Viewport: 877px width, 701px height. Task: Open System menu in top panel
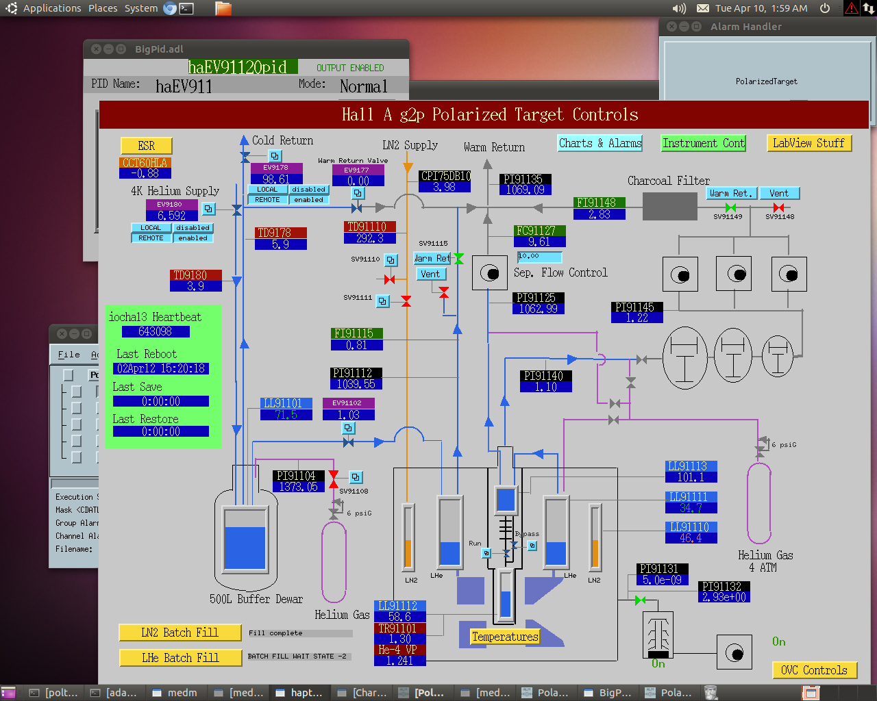click(141, 8)
